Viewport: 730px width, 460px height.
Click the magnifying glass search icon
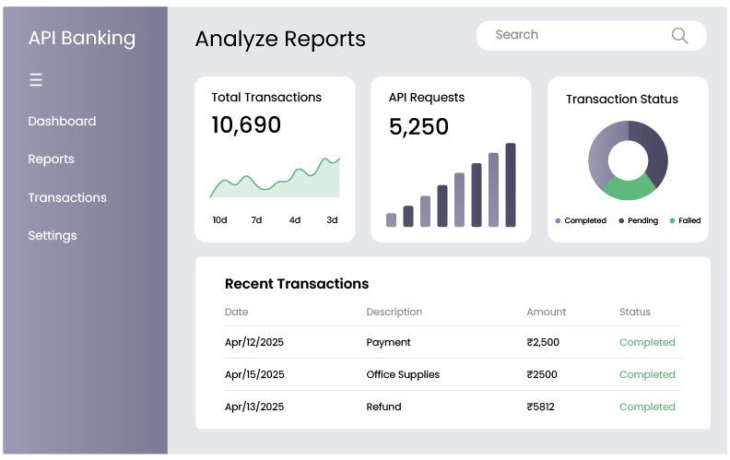(679, 36)
